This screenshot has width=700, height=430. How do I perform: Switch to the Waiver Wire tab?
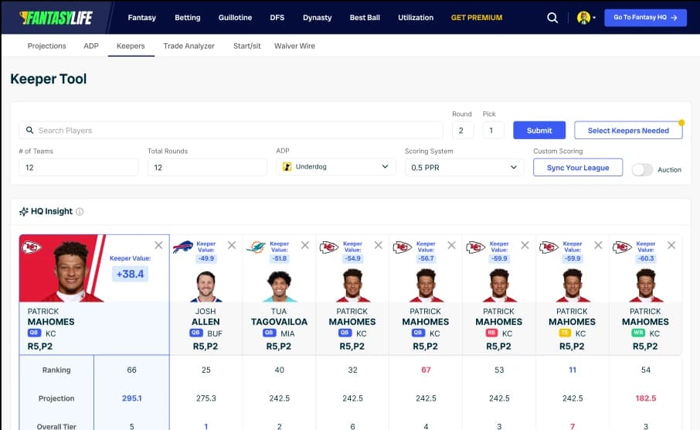pyautogui.click(x=294, y=46)
